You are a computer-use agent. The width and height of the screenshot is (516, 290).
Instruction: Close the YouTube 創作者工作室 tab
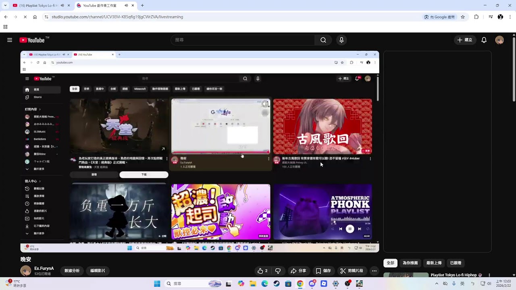[x=133, y=6]
